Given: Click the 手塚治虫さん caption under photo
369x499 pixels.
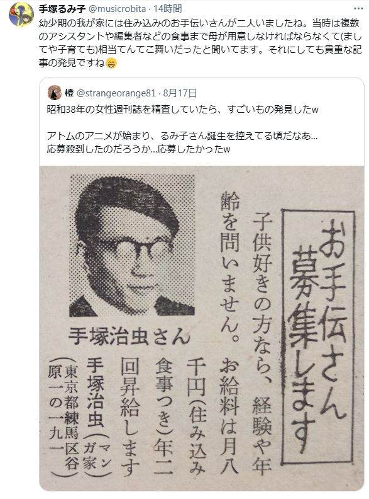Looking at the screenshot, I should pyautogui.click(x=129, y=336).
